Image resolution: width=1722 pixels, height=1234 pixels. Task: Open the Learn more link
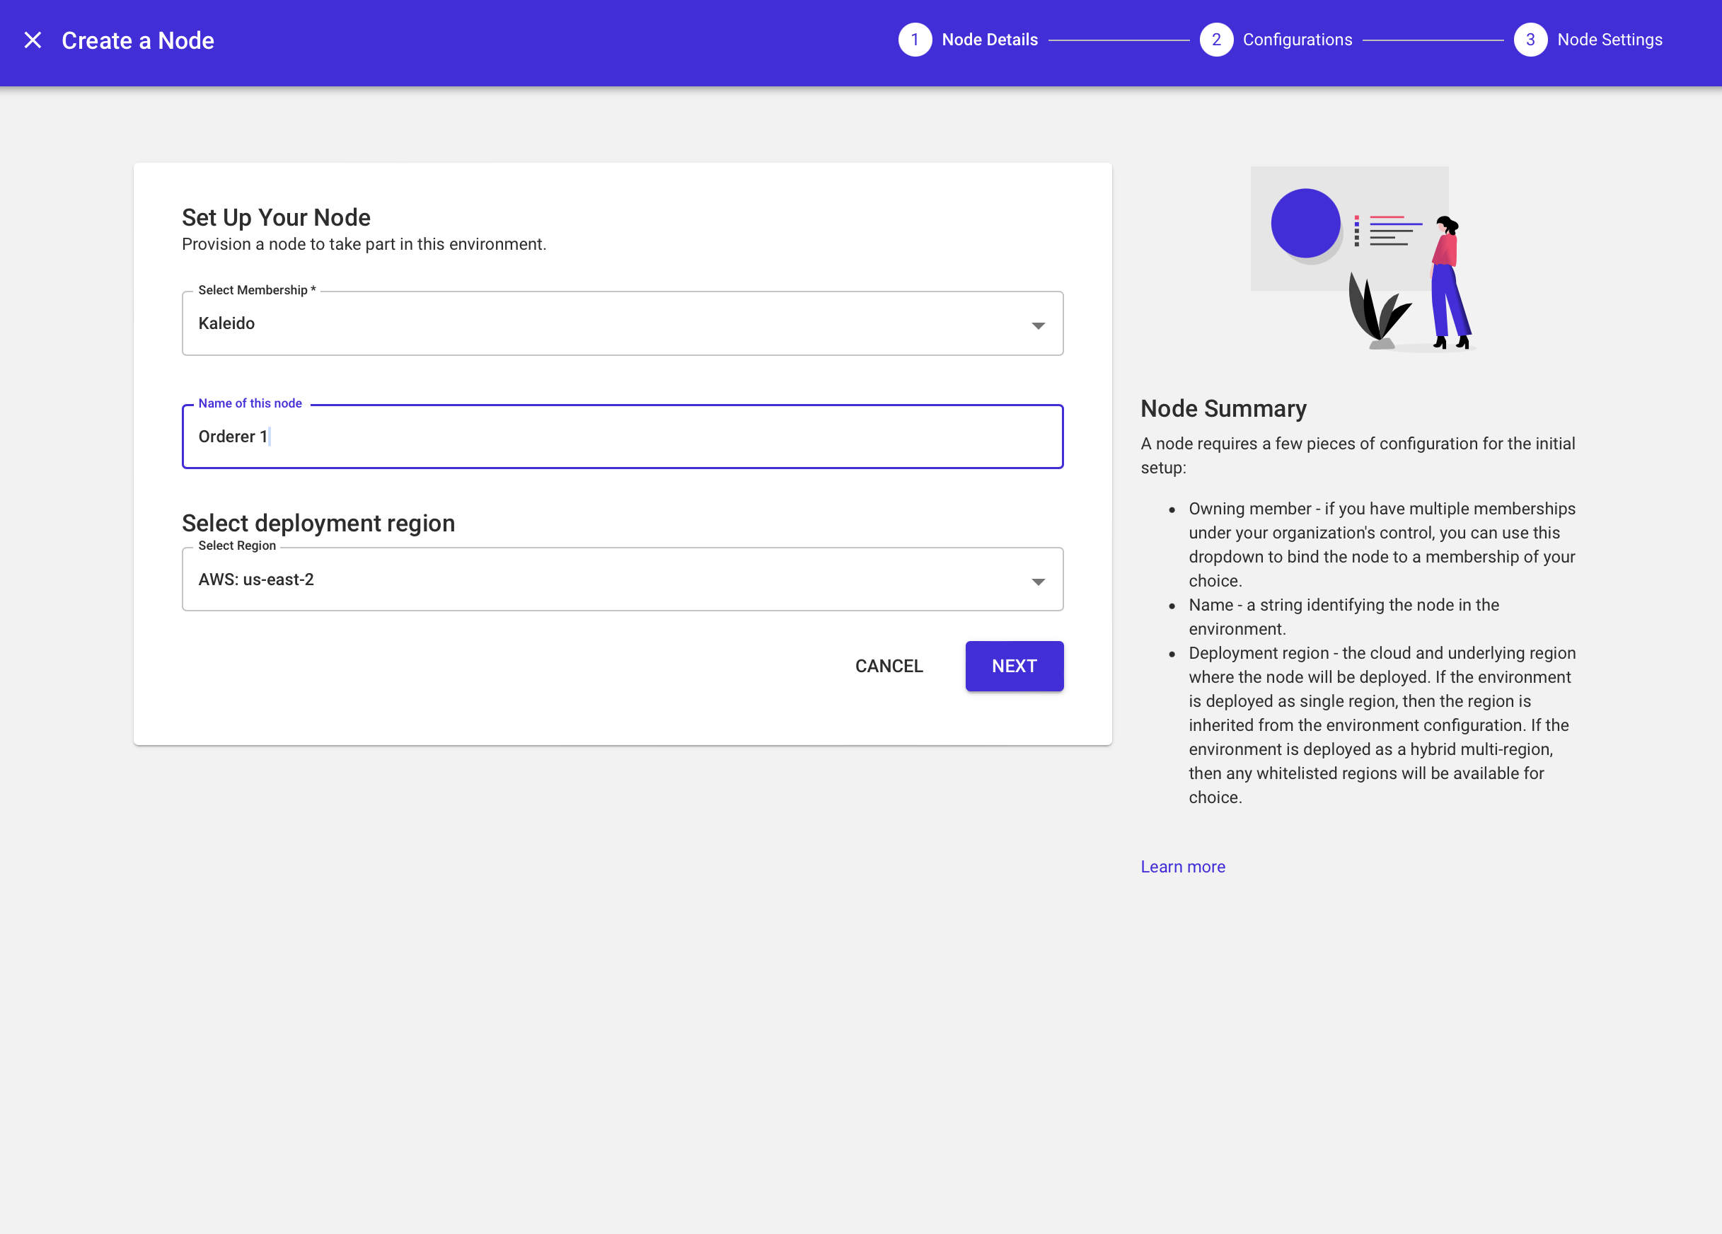pyautogui.click(x=1182, y=867)
